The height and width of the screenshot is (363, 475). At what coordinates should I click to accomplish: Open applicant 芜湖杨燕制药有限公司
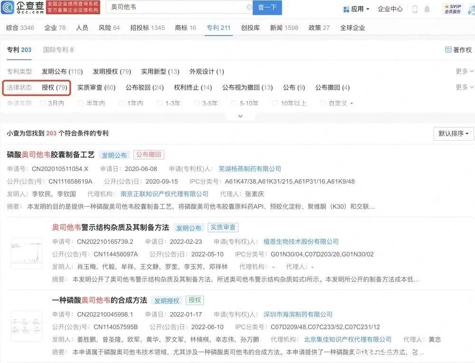[x=250, y=169]
